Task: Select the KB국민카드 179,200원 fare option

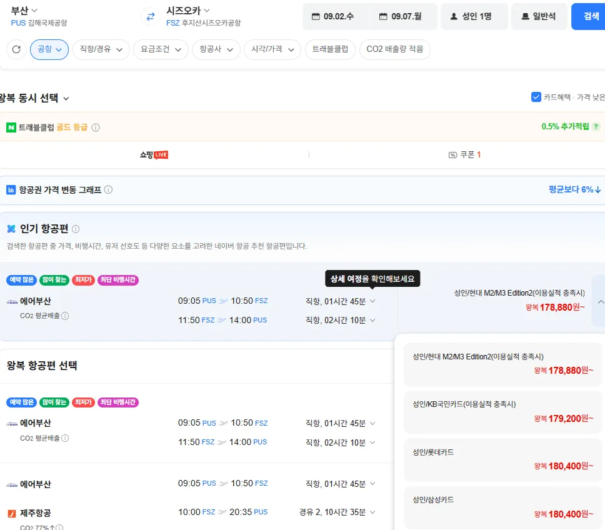Action: [x=502, y=412]
